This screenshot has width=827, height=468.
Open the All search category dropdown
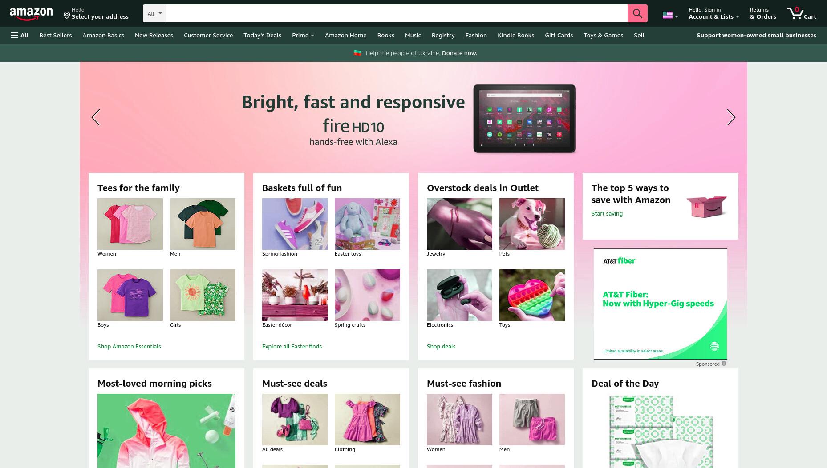[154, 13]
